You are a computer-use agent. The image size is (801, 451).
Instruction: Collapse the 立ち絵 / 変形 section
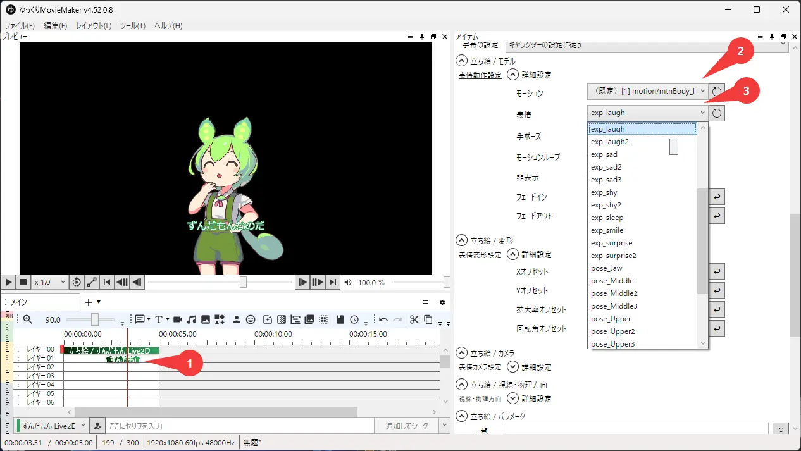coord(462,240)
